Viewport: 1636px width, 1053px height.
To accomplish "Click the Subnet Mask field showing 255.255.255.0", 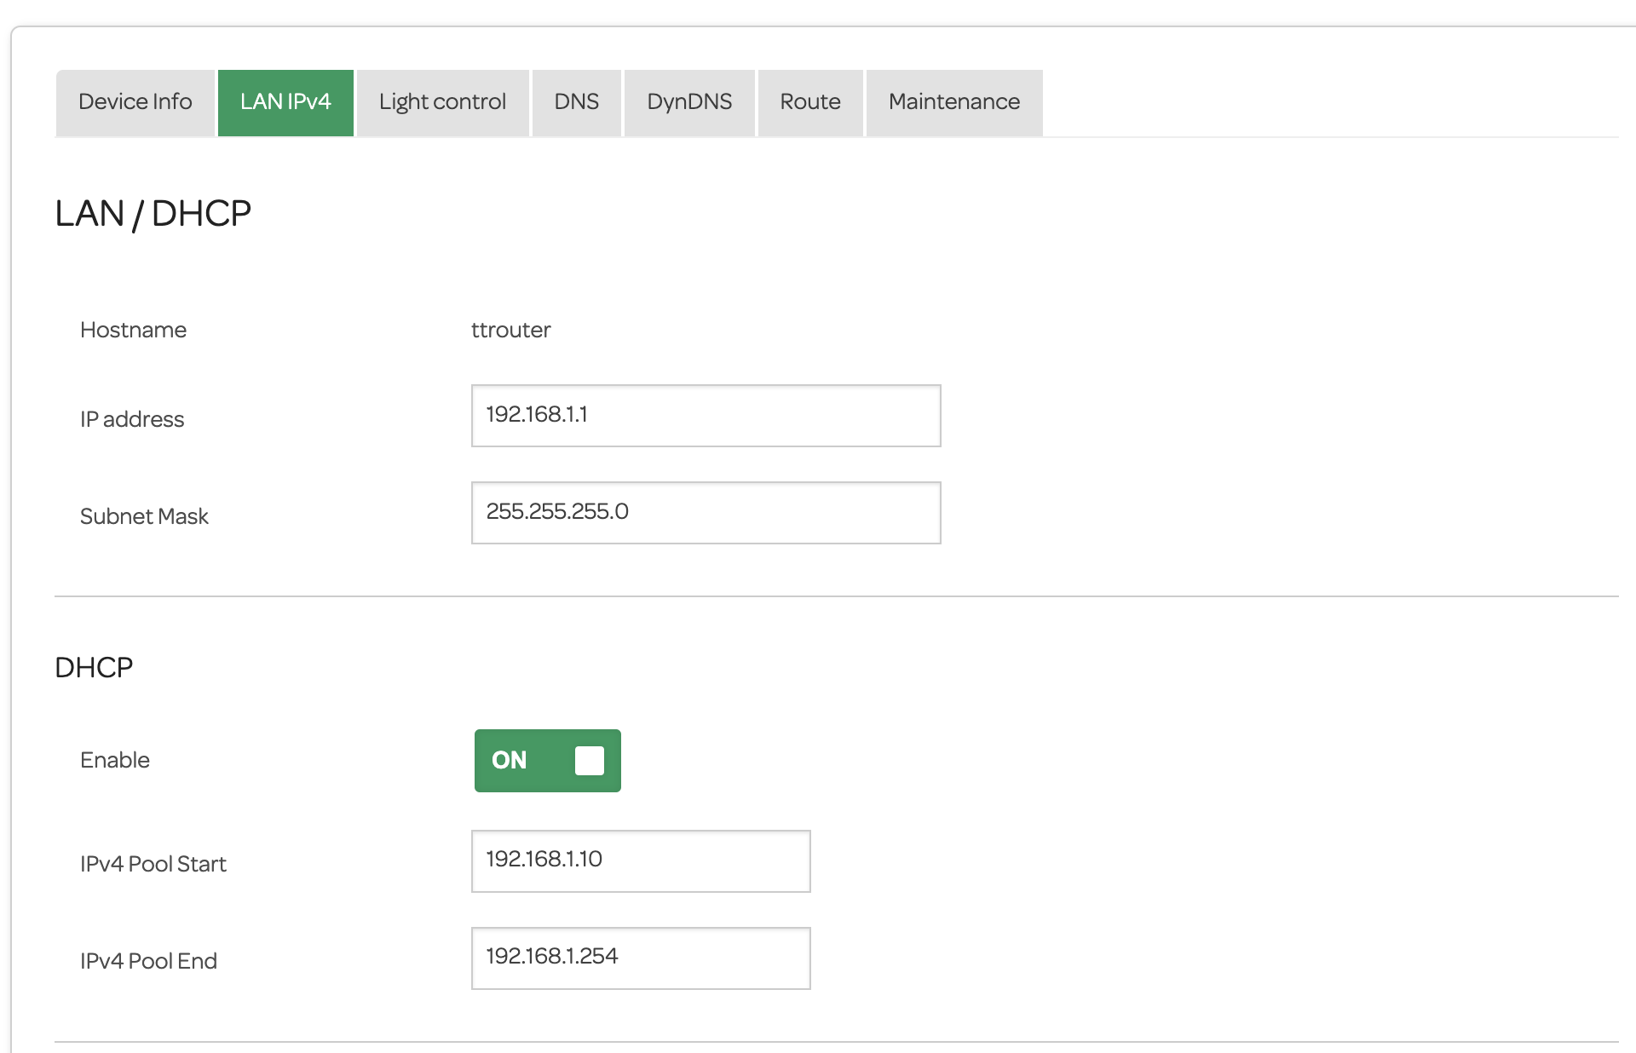I will tap(705, 513).
